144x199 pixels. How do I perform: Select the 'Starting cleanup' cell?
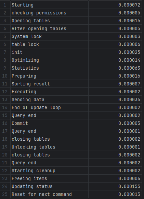pos(49,171)
